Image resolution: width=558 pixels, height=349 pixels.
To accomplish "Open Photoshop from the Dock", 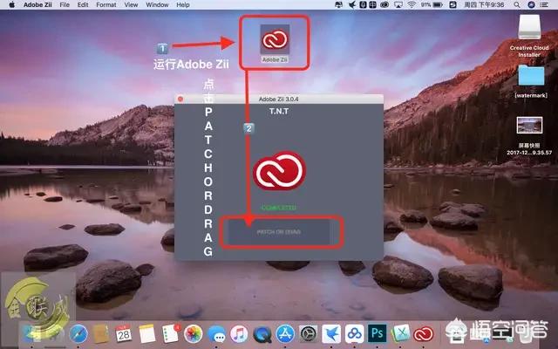I will point(378,334).
